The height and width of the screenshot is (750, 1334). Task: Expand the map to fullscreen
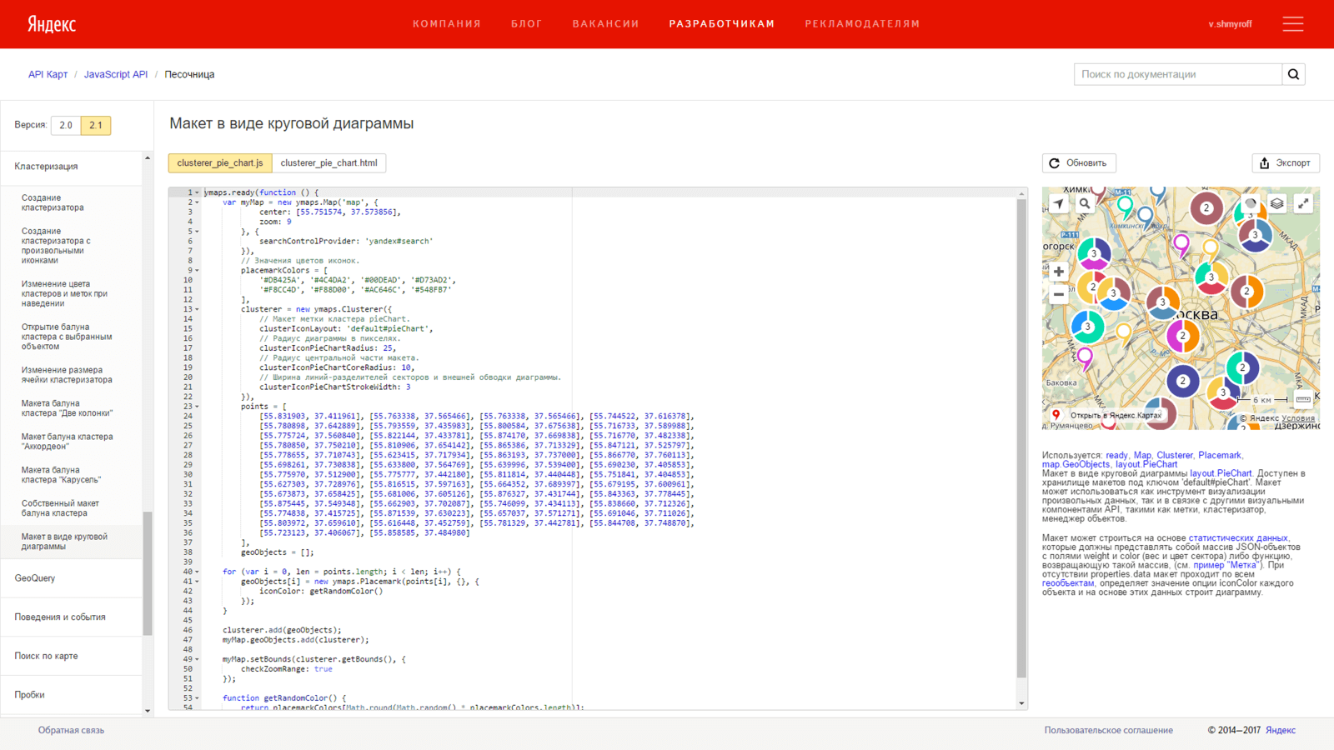pos(1303,203)
